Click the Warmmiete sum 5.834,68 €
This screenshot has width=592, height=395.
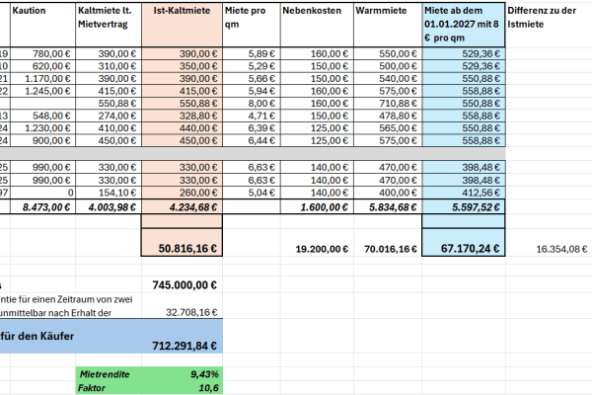pos(388,206)
